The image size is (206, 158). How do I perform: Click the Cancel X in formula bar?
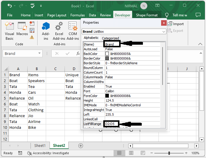point(57,53)
